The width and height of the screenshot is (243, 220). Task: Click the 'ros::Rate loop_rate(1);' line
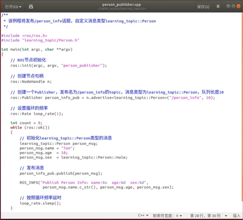pos(37,114)
